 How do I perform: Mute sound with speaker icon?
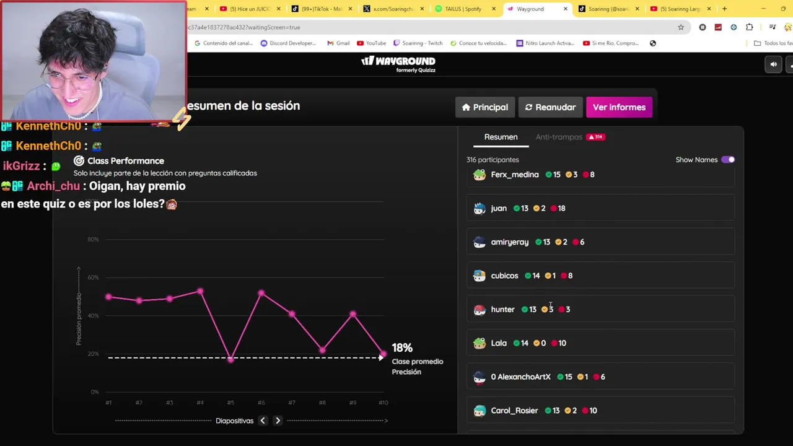click(773, 64)
